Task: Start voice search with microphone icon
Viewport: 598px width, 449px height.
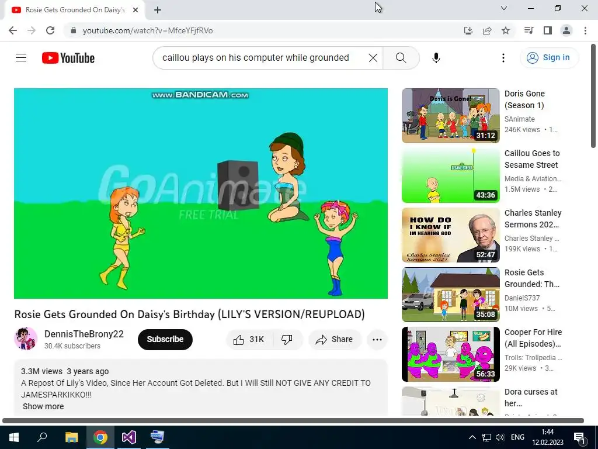Action: (436, 58)
